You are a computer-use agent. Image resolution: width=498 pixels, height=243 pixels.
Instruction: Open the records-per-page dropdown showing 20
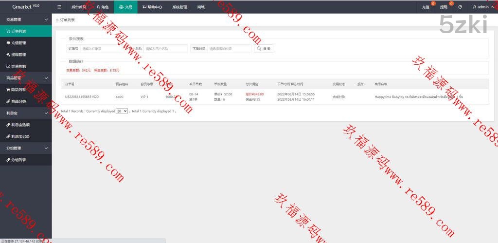(122, 111)
